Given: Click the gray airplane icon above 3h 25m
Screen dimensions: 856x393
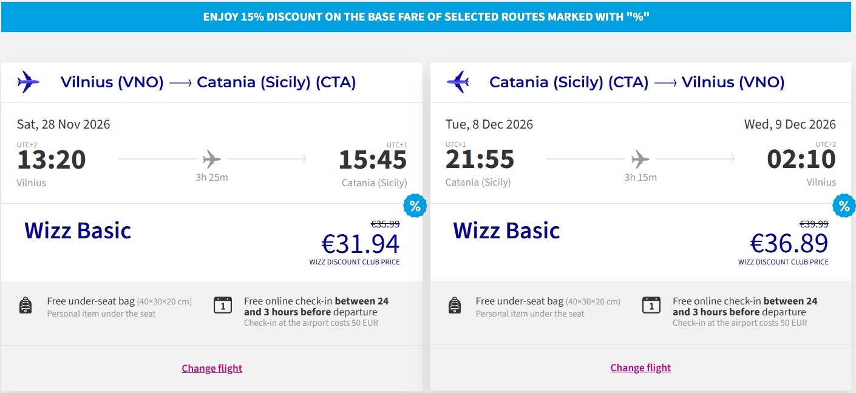Looking at the screenshot, I should click(x=212, y=160).
